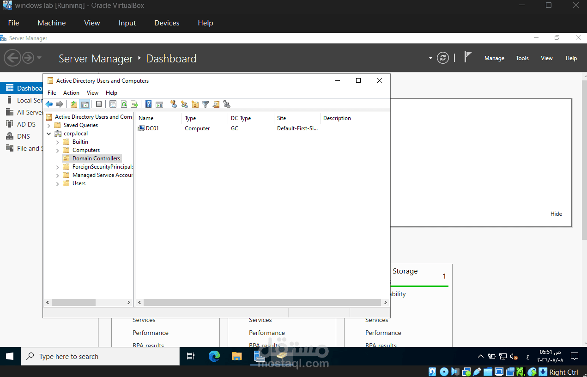Open VirtualBox Machine menu

[52, 23]
